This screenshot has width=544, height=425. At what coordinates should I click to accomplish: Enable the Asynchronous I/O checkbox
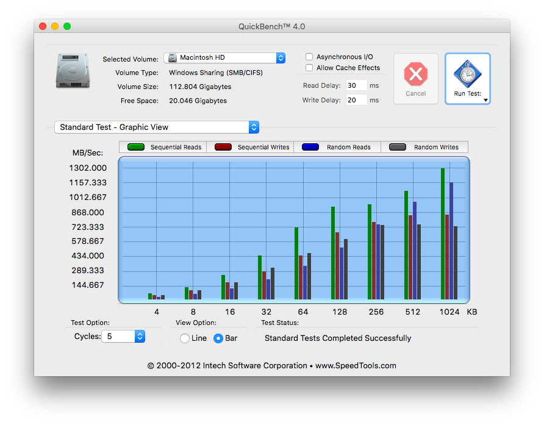(x=309, y=57)
